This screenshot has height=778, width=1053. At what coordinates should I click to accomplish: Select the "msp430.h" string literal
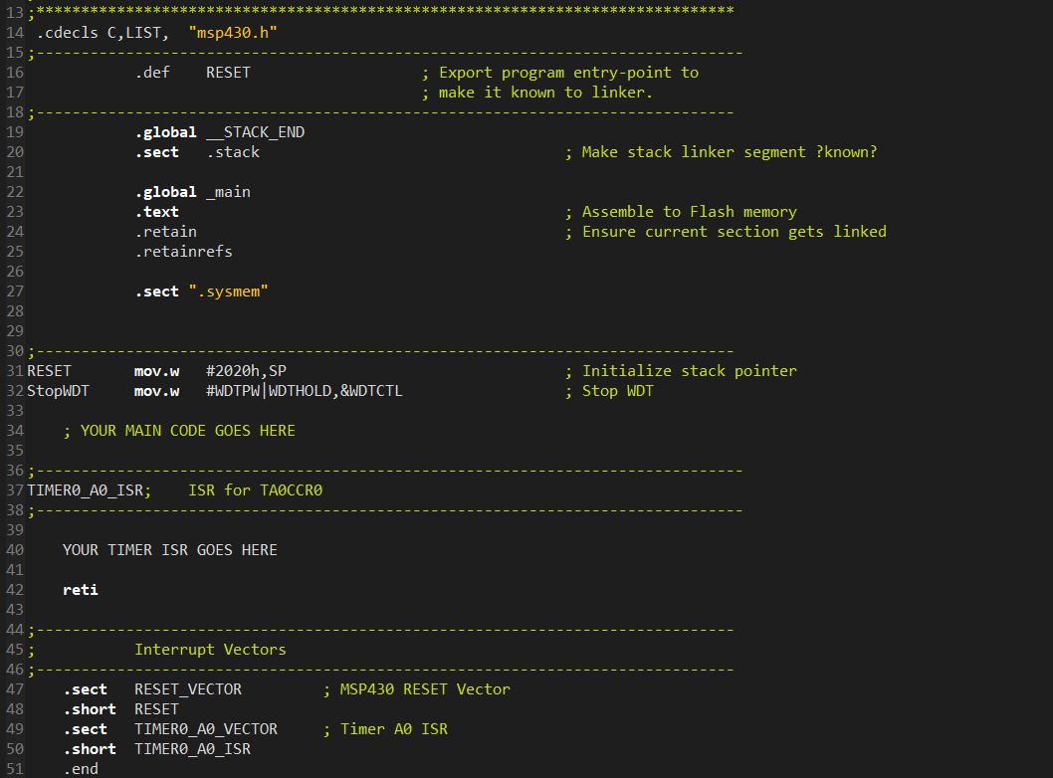[227, 32]
